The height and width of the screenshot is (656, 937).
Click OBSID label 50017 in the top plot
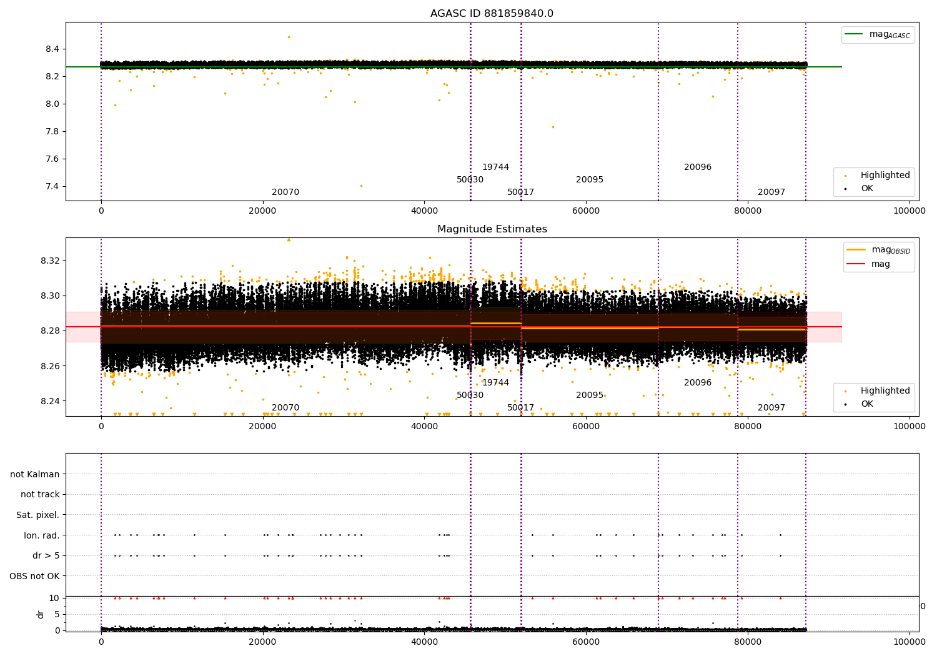click(x=520, y=192)
